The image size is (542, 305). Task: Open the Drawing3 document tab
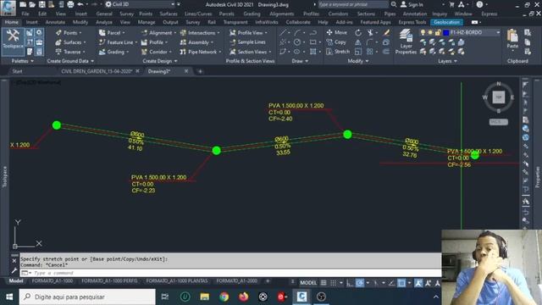(x=158, y=71)
